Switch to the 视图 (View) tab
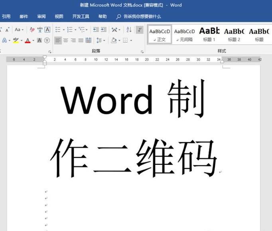 click(x=59, y=16)
